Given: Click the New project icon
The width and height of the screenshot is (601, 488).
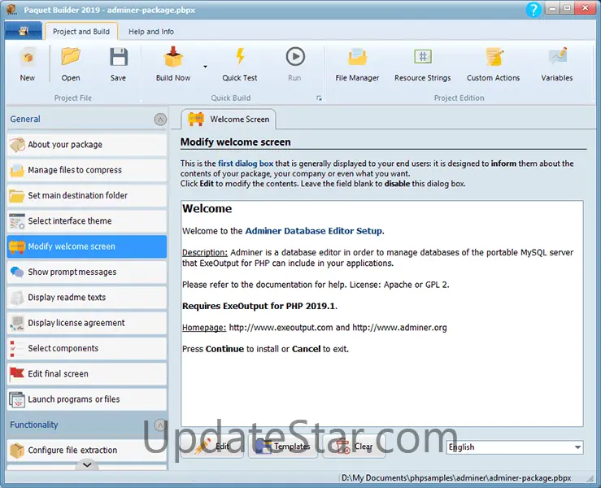Looking at the screenshot, I should click(x=28, y=63).
